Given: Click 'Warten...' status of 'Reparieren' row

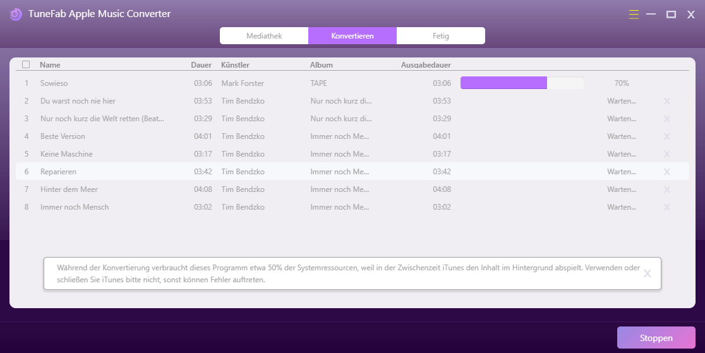Looking at the screenshot, I should 622,171.
